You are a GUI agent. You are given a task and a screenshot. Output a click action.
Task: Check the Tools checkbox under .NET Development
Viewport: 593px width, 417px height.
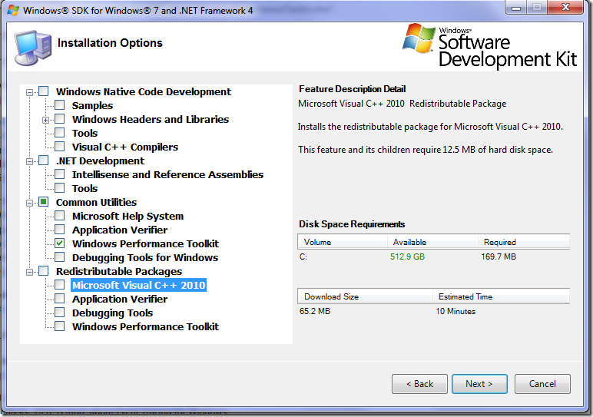tap(60, 188)
